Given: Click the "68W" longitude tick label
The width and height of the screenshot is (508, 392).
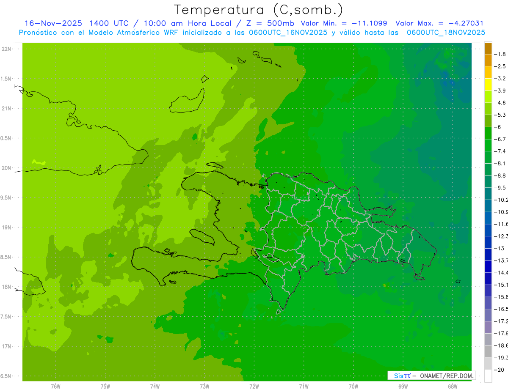Looking at the screenshot, I should (x=453, y=387).
